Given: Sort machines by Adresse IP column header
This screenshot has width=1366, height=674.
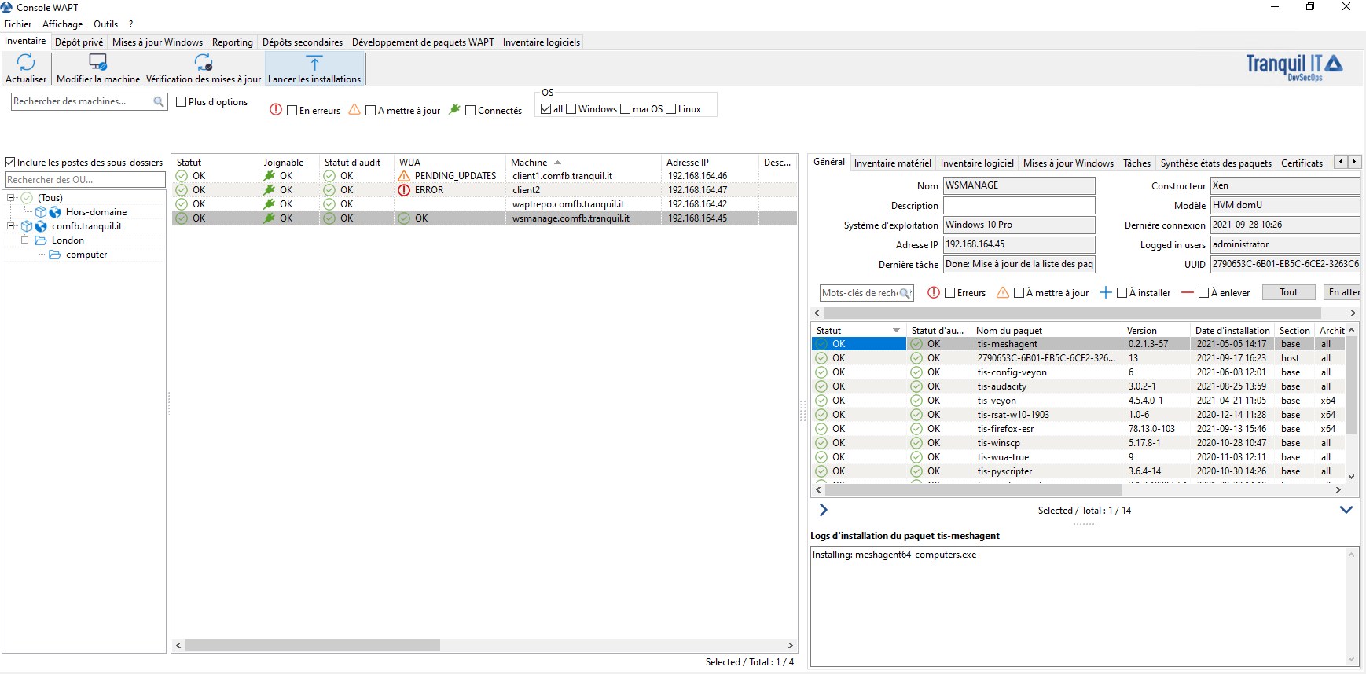Looking at the screenshot, I should click(688, 163).
